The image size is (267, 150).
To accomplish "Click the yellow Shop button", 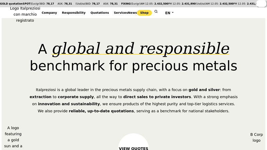I will pos(144,13).
